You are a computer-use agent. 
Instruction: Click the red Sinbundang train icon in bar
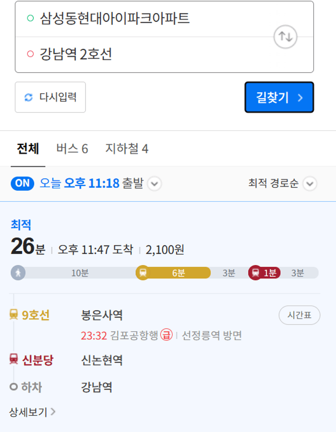[x=256, y=273]
